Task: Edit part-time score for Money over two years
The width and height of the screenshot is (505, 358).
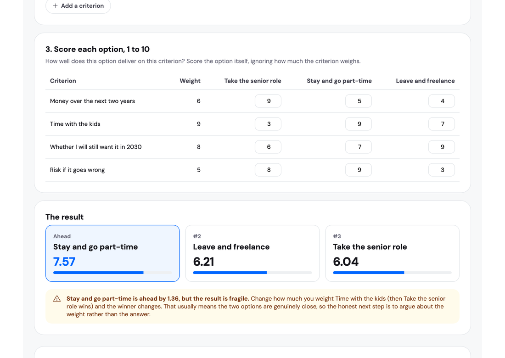Action: [x=359, y=101]
